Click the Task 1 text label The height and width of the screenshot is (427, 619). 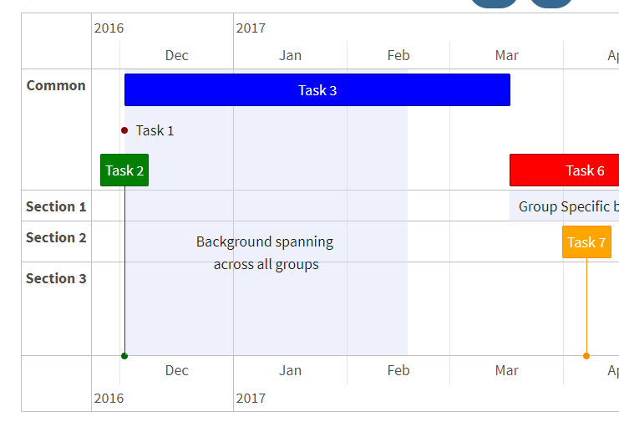(x=155, y=130)
